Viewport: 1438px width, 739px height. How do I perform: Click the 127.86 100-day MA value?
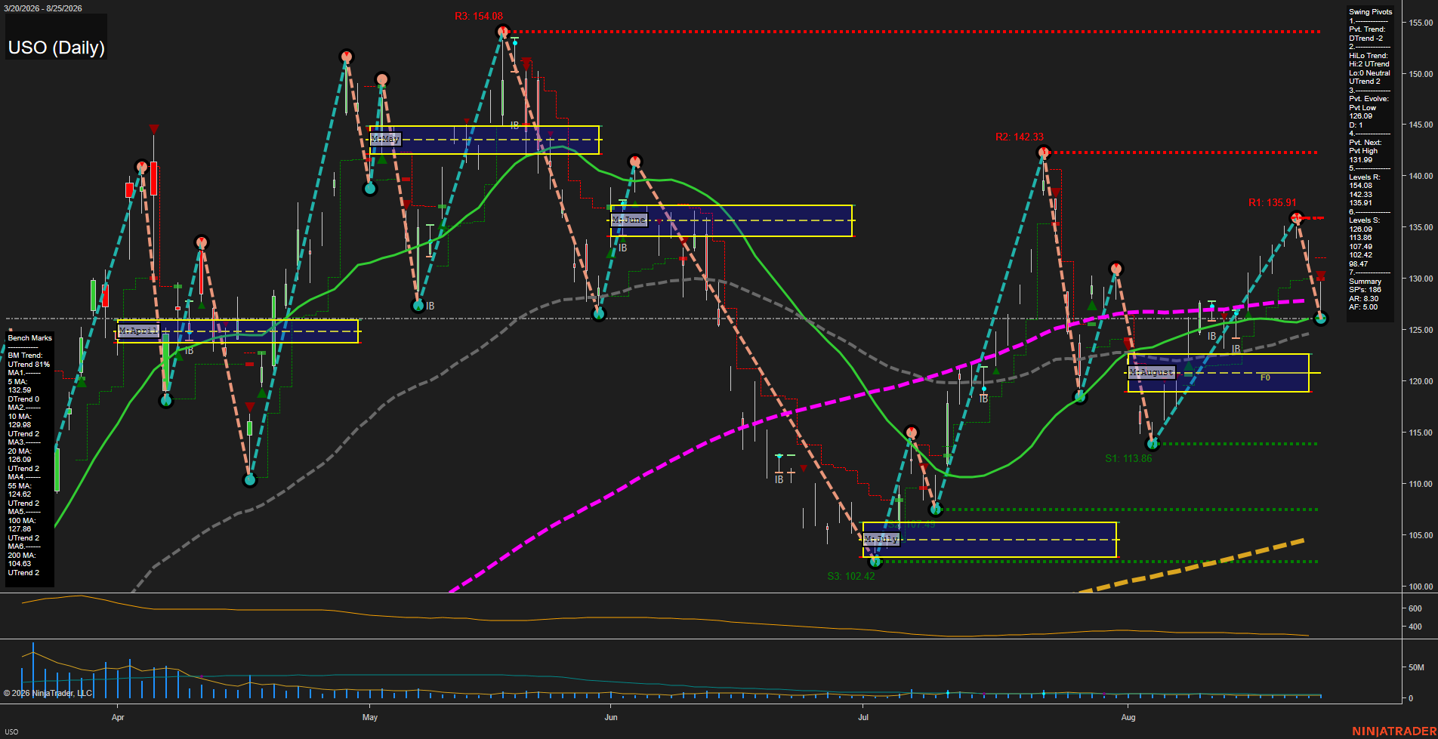click(20, 529)
